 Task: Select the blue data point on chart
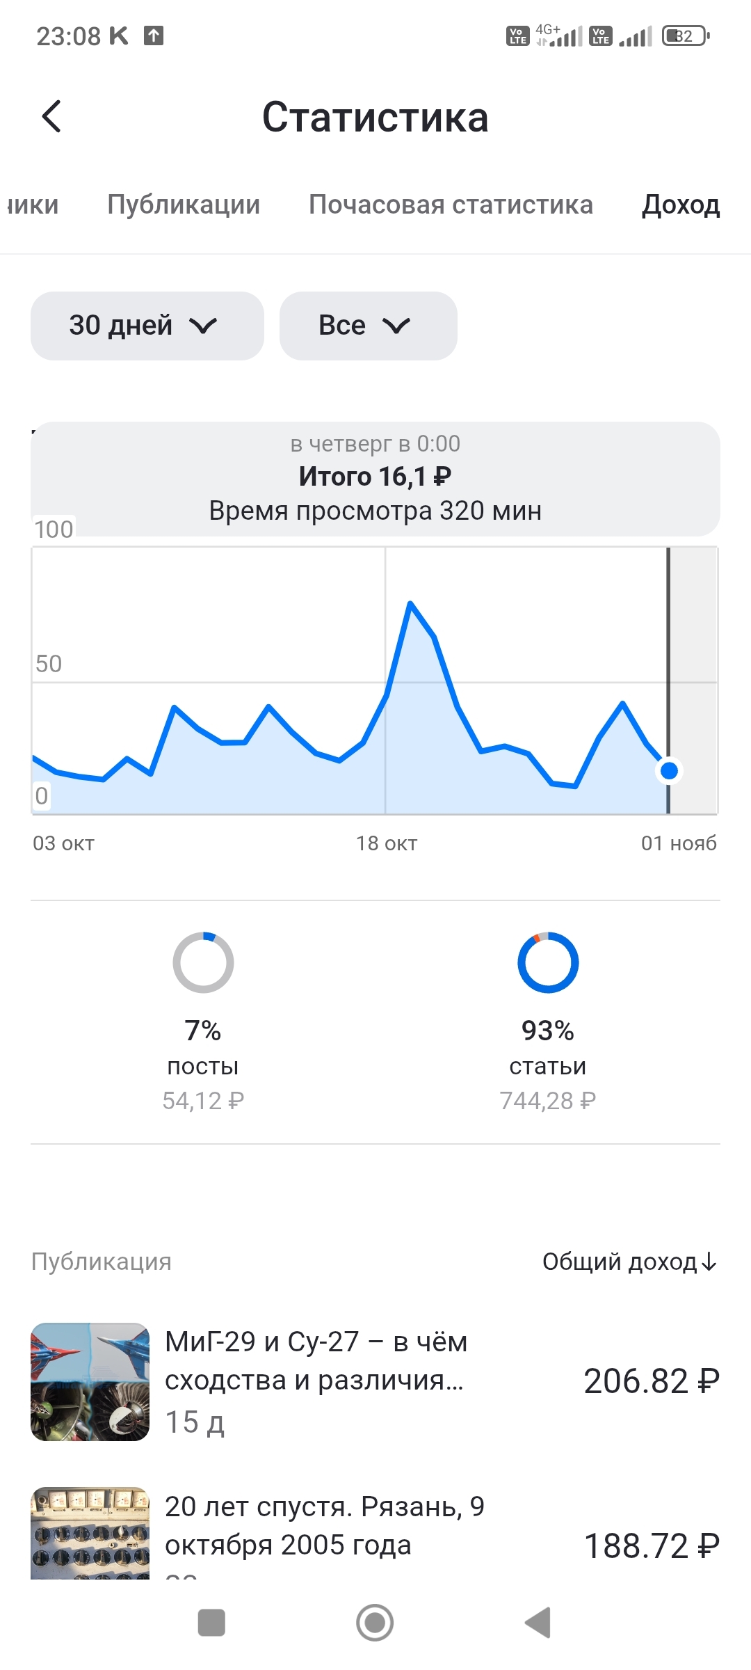pyautogui.click(x=669, y=771)
